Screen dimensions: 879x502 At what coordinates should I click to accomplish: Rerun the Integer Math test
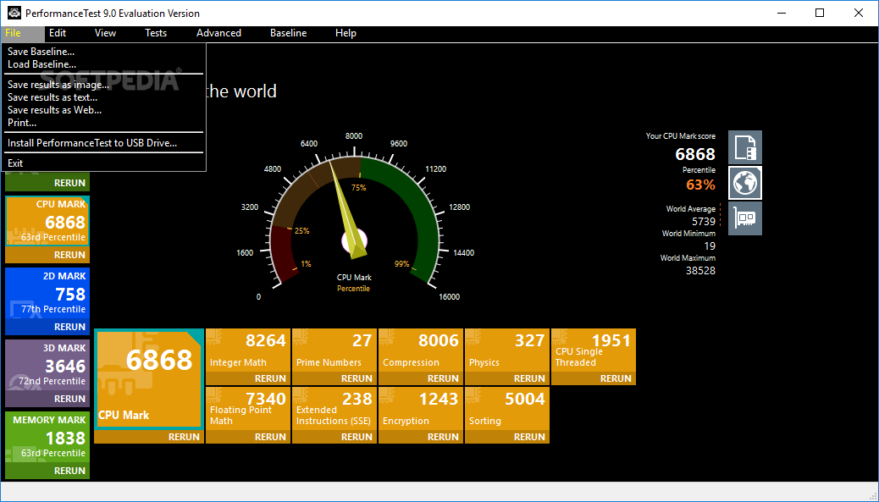point(270,378)
